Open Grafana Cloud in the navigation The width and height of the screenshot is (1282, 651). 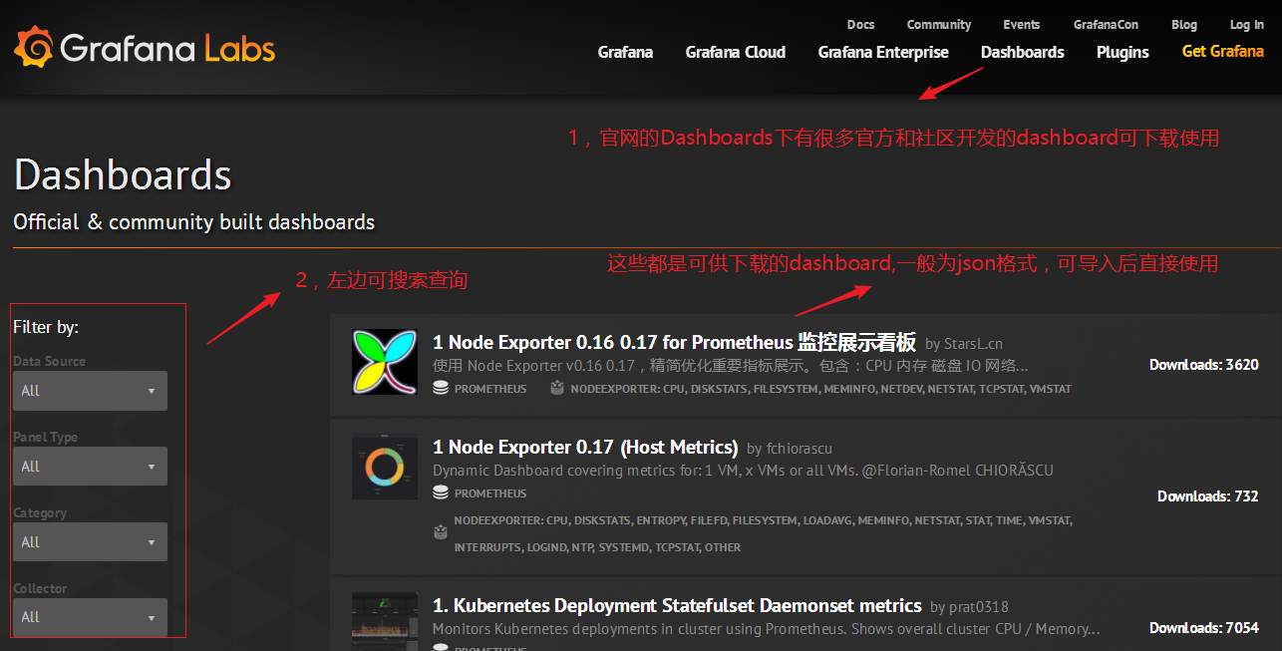coord(736,52)
